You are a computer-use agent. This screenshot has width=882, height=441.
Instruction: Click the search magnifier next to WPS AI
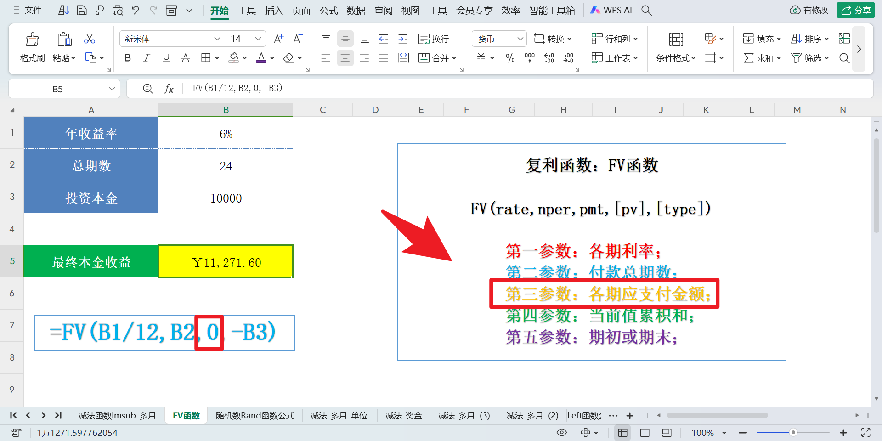point(646,10)
